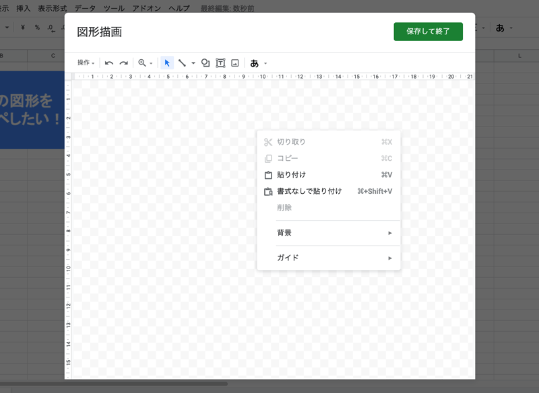539x393 pixels.
Task: Select the shape tool icon
Action: tap(205, 63)
